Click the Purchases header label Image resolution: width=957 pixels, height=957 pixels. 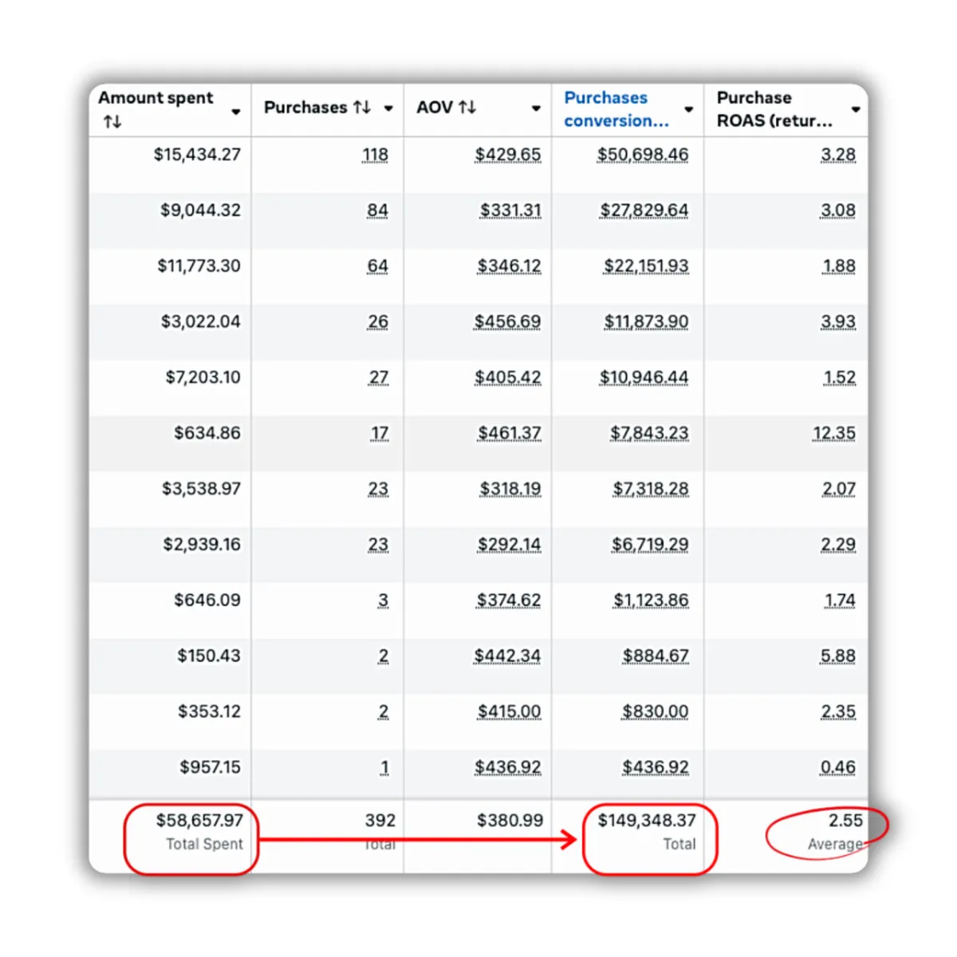(305, 107)
